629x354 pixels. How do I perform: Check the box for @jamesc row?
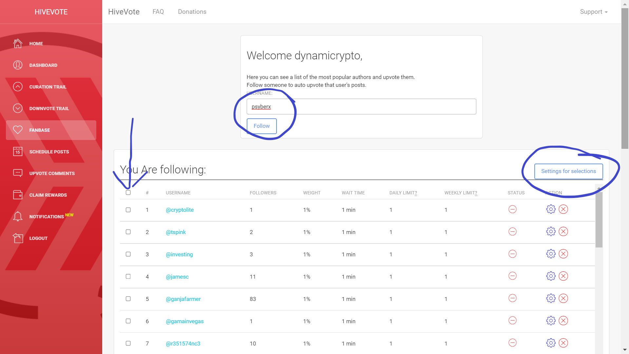128,276
